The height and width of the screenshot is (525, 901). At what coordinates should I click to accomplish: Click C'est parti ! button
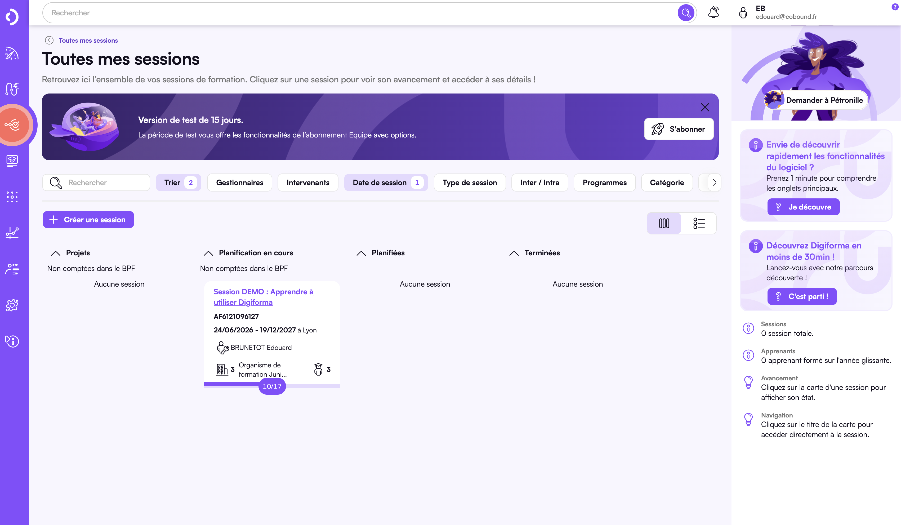tap(802, 296)
